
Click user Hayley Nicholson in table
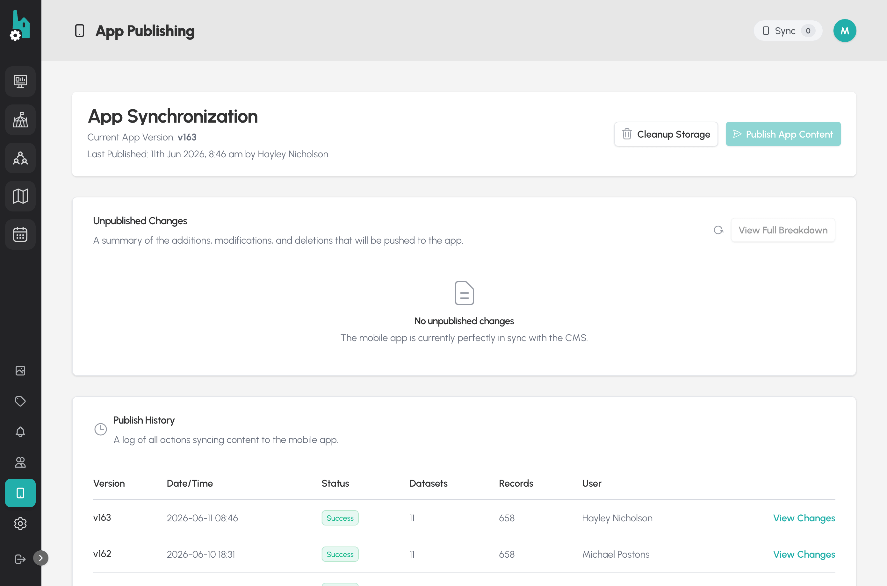(617, 518)
